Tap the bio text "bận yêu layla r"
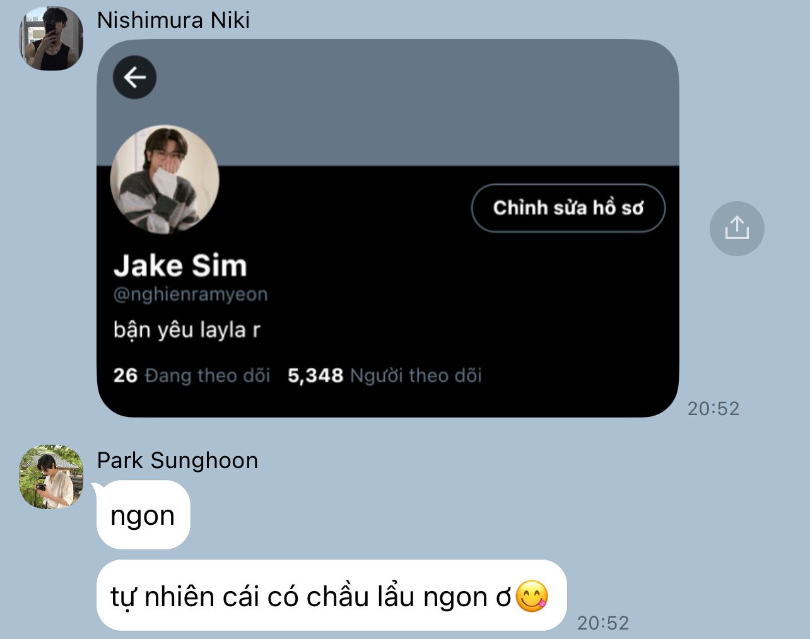The height and width of the screenshot is (639, 810). pos(187,330)
